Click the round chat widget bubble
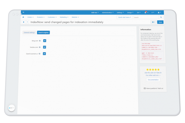The image size is (185, 123). (x=12, y=108)
